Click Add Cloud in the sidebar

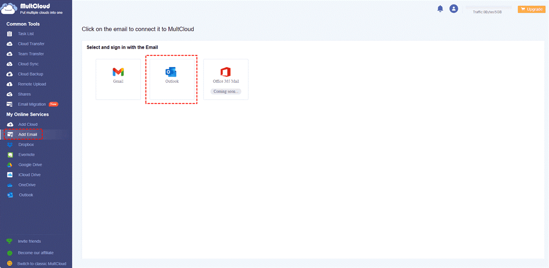click(27, 125)
